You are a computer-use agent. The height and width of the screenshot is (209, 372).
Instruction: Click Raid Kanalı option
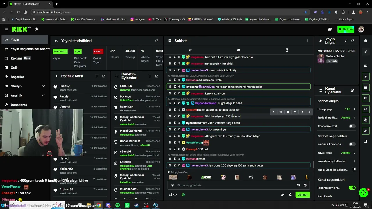click(325, 196)
